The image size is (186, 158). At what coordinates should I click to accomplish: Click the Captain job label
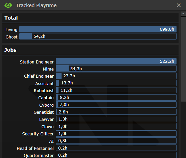pos(46,98)
